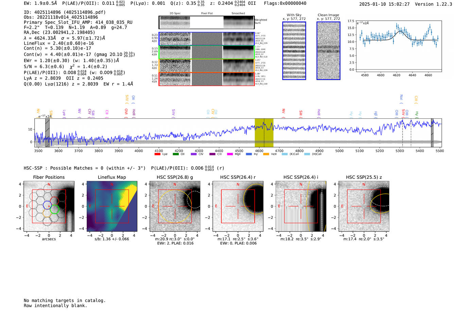
Task: Select the red-bordered 2D spectrum fiber row
Action: (x=207, y=79)
